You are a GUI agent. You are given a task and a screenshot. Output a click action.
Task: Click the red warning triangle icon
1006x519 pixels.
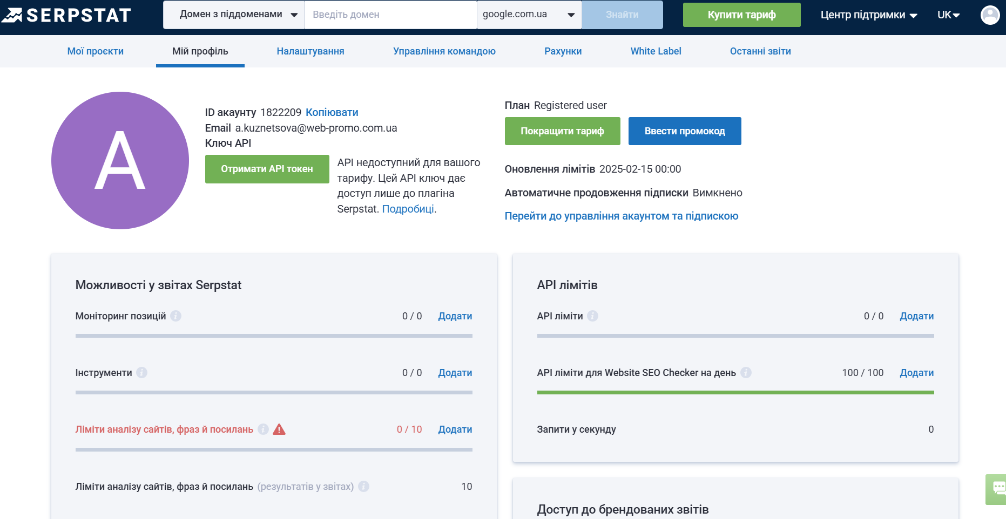point(279,429)
